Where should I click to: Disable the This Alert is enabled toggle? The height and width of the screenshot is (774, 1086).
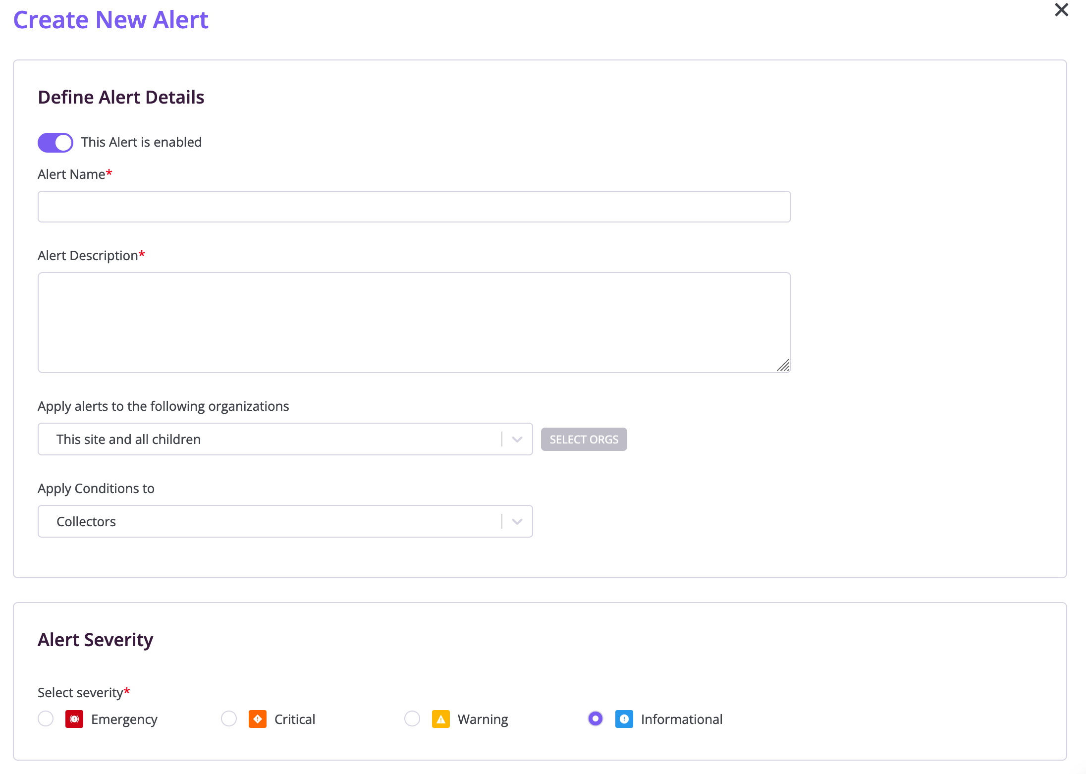(x=55, y=143)
